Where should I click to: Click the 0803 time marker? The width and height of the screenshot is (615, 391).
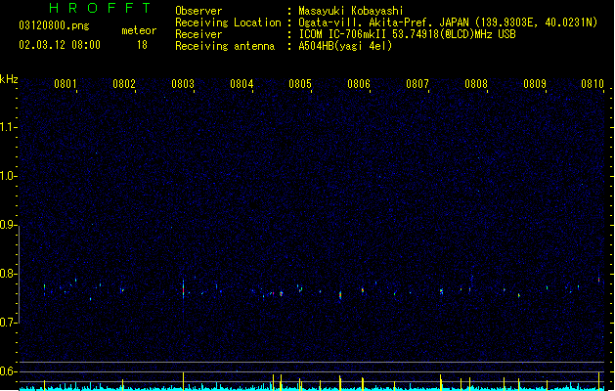(x=183, y=84)
